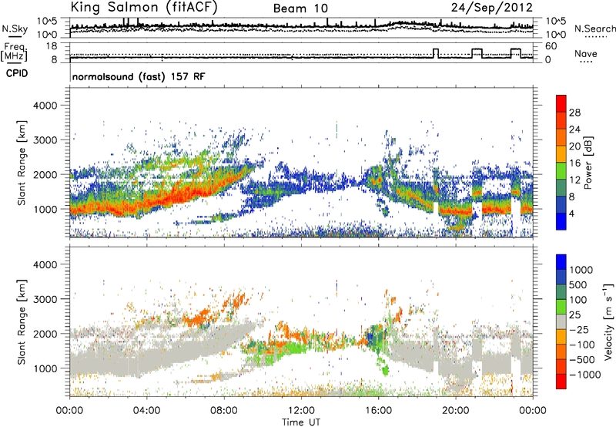Viewport: 616px width, 427px height.
Task: Click the "−1000" label on Velocity colorbar
Action: [584, 375]
